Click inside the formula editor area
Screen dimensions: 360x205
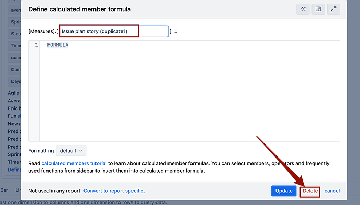point(189,91)
